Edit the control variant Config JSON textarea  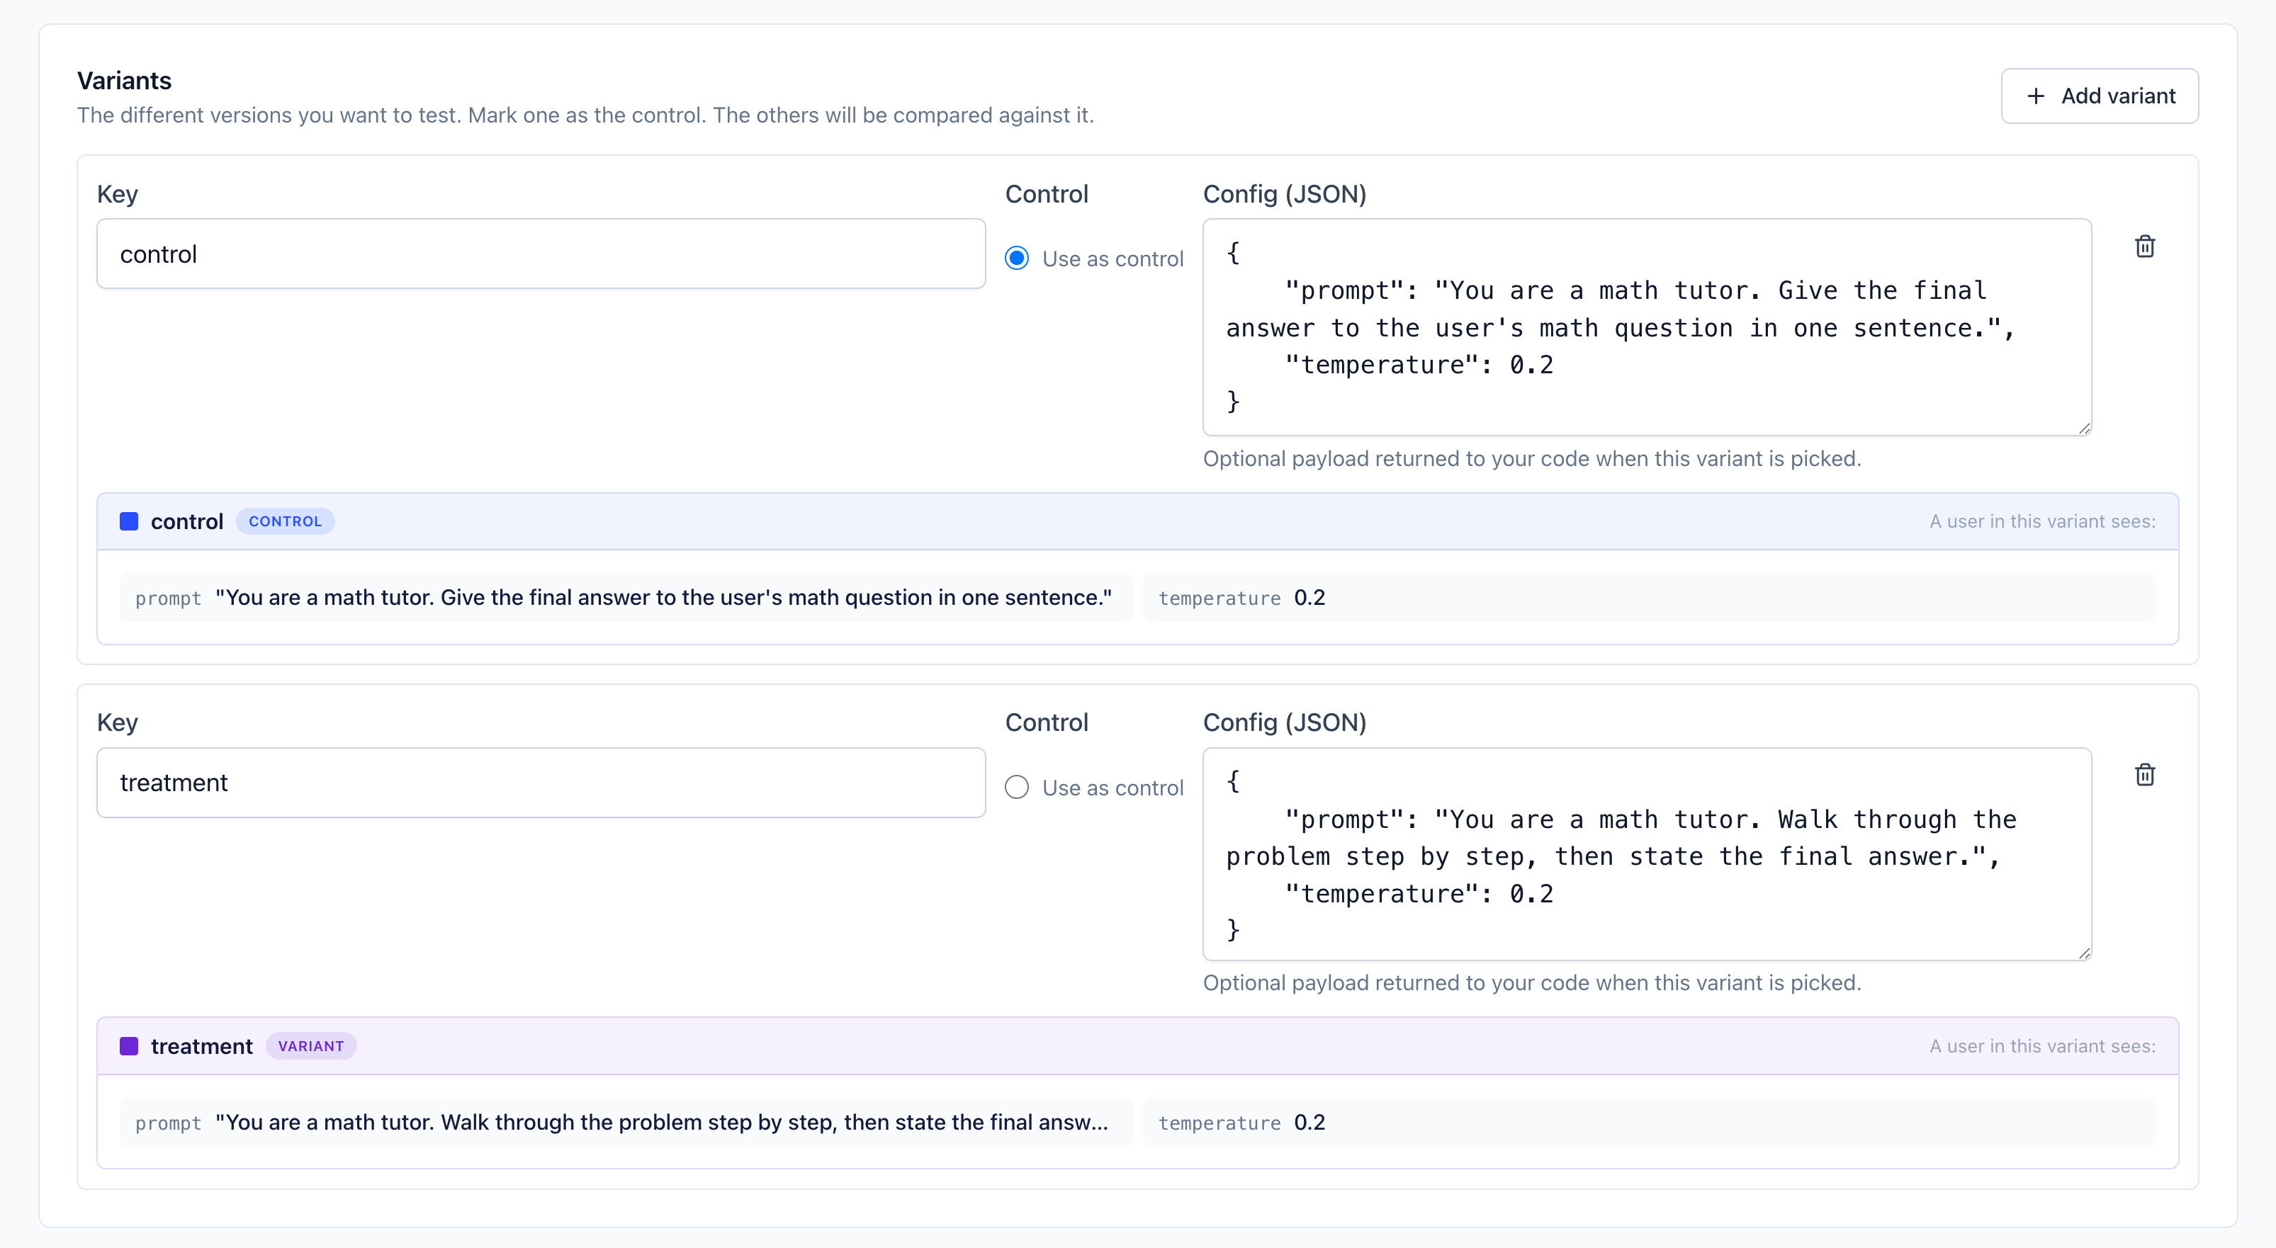point(1647,327)
